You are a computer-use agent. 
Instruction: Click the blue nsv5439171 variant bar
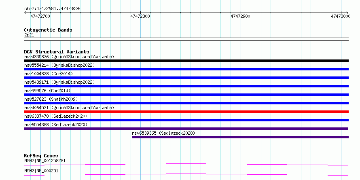[186, 86]
